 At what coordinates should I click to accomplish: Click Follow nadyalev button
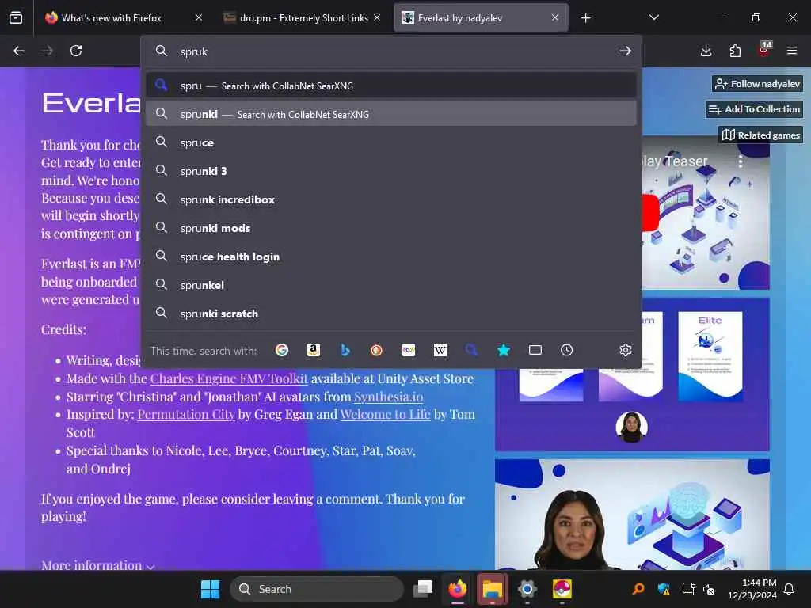tap(757, 84)
